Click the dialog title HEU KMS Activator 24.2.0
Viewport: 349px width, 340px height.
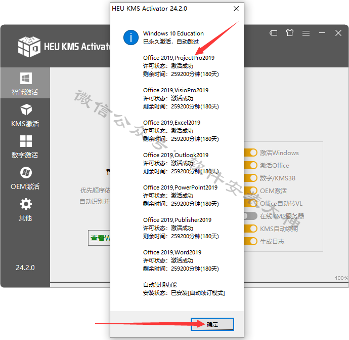pos(149,9)
